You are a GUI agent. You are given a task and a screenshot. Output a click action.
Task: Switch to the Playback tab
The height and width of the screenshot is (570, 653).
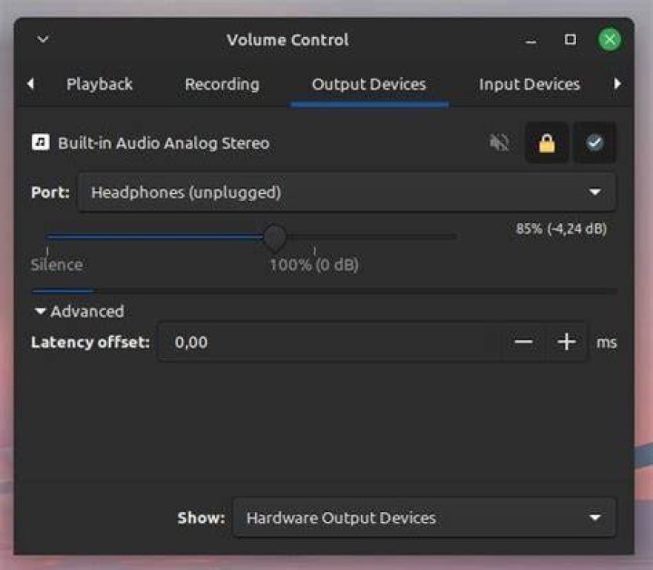coord(100,84)
